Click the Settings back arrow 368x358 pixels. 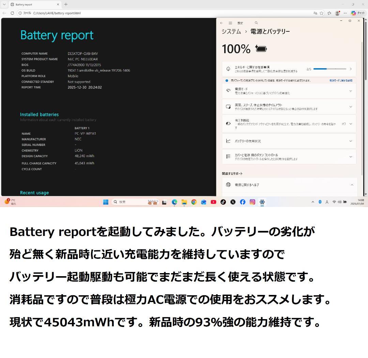[221, 23]
